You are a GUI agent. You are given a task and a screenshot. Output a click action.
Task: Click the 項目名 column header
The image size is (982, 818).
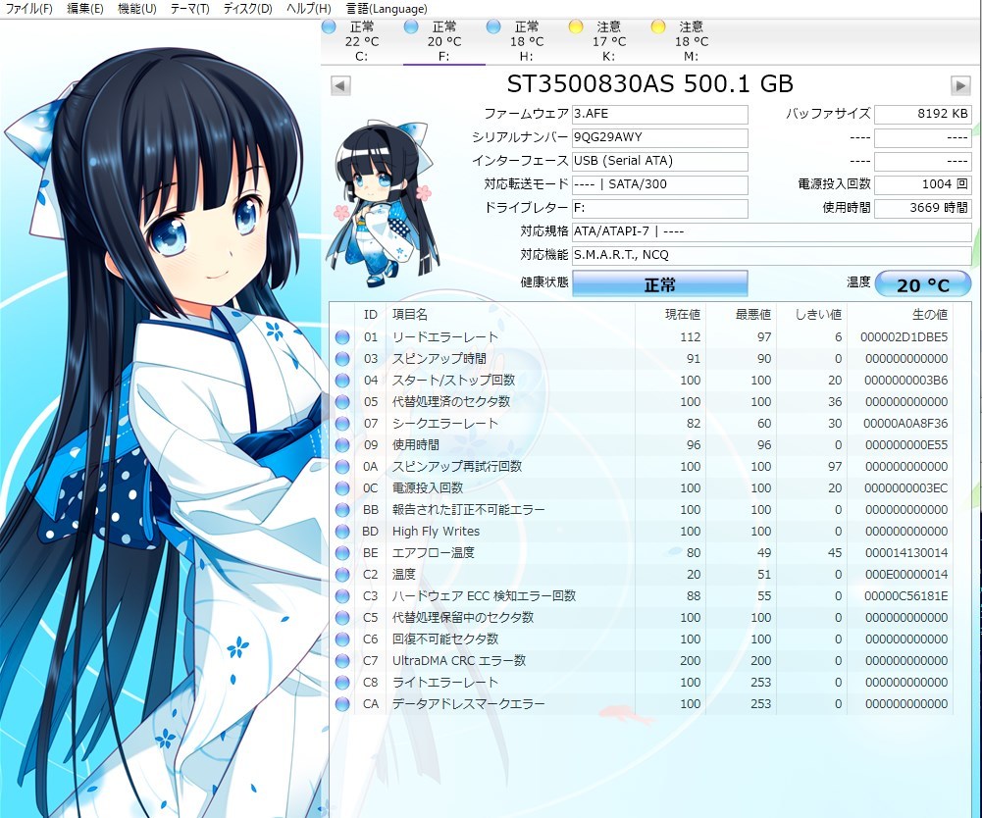point(410,315)
